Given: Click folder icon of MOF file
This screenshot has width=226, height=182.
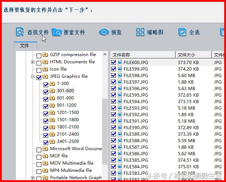Looking at the screenshot, I should pyautogui.click(x=45, y=156).
